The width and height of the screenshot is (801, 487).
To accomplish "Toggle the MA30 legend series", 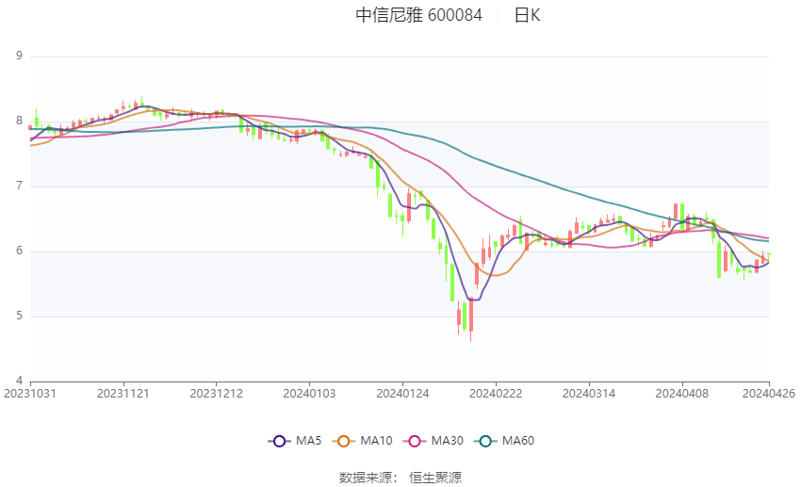I will coord(433,441).
